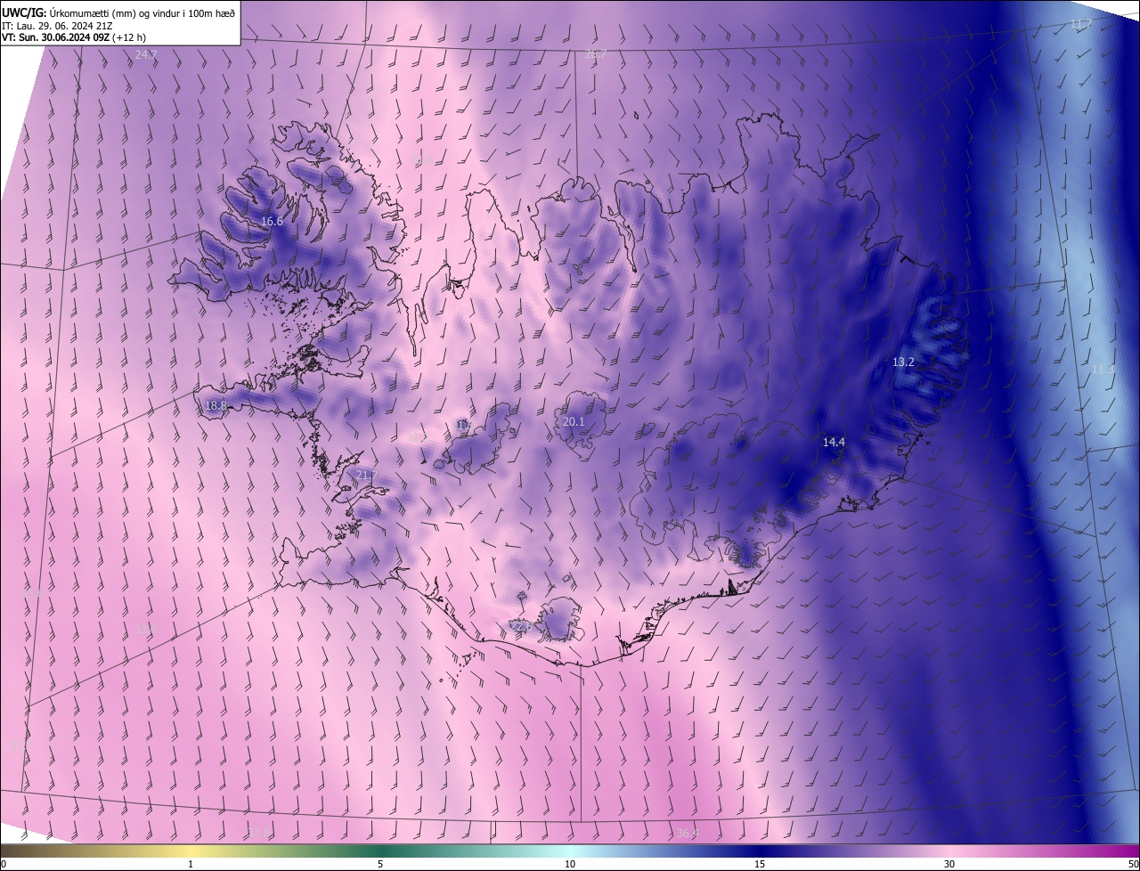This screenshot has height=871, width=1140.
Task: Click the colorbar tick label 15
Action: coord(760,865)
